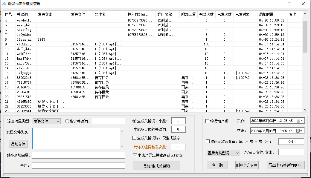Click 生成关键词 个数 field

tap(178, 121)
